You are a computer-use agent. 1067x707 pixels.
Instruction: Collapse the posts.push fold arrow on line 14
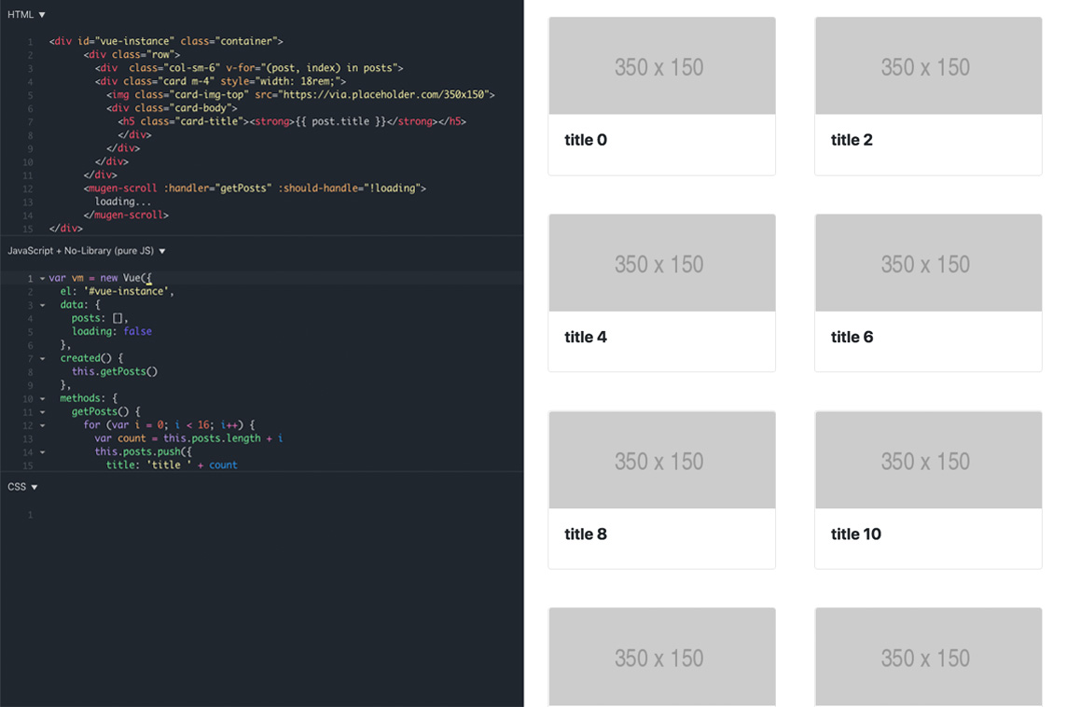pos(42,451)
